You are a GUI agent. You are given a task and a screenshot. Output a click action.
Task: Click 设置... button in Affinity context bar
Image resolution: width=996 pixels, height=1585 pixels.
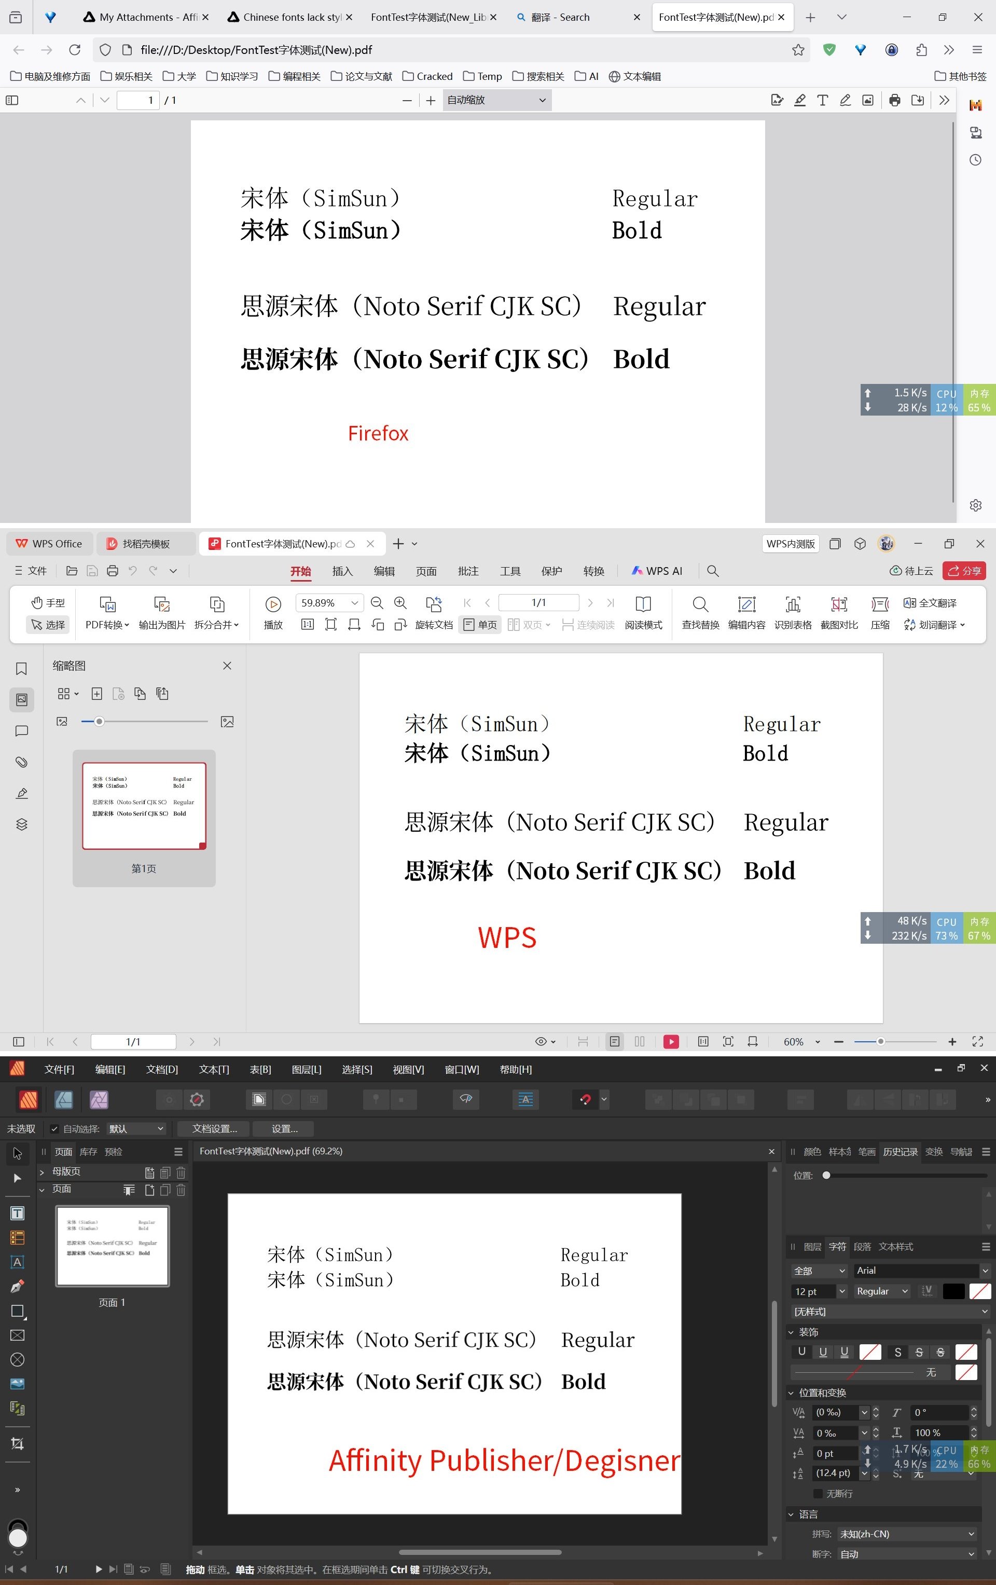284,1129
